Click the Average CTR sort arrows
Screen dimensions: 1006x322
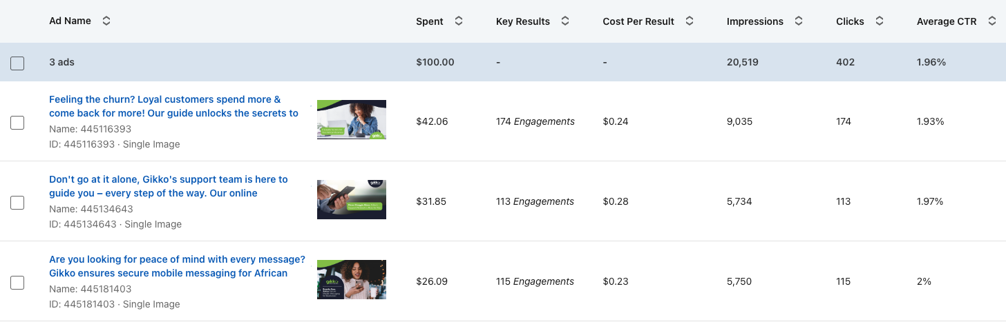click(992, 21)
